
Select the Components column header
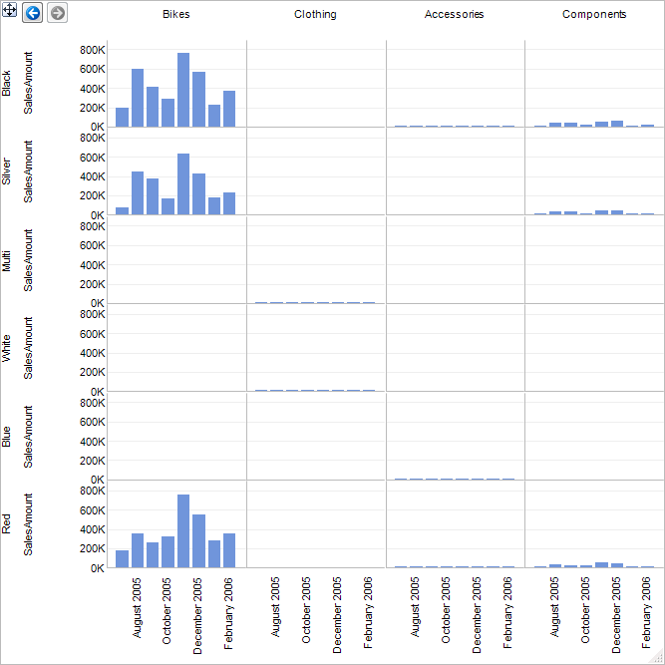(594, 14)
